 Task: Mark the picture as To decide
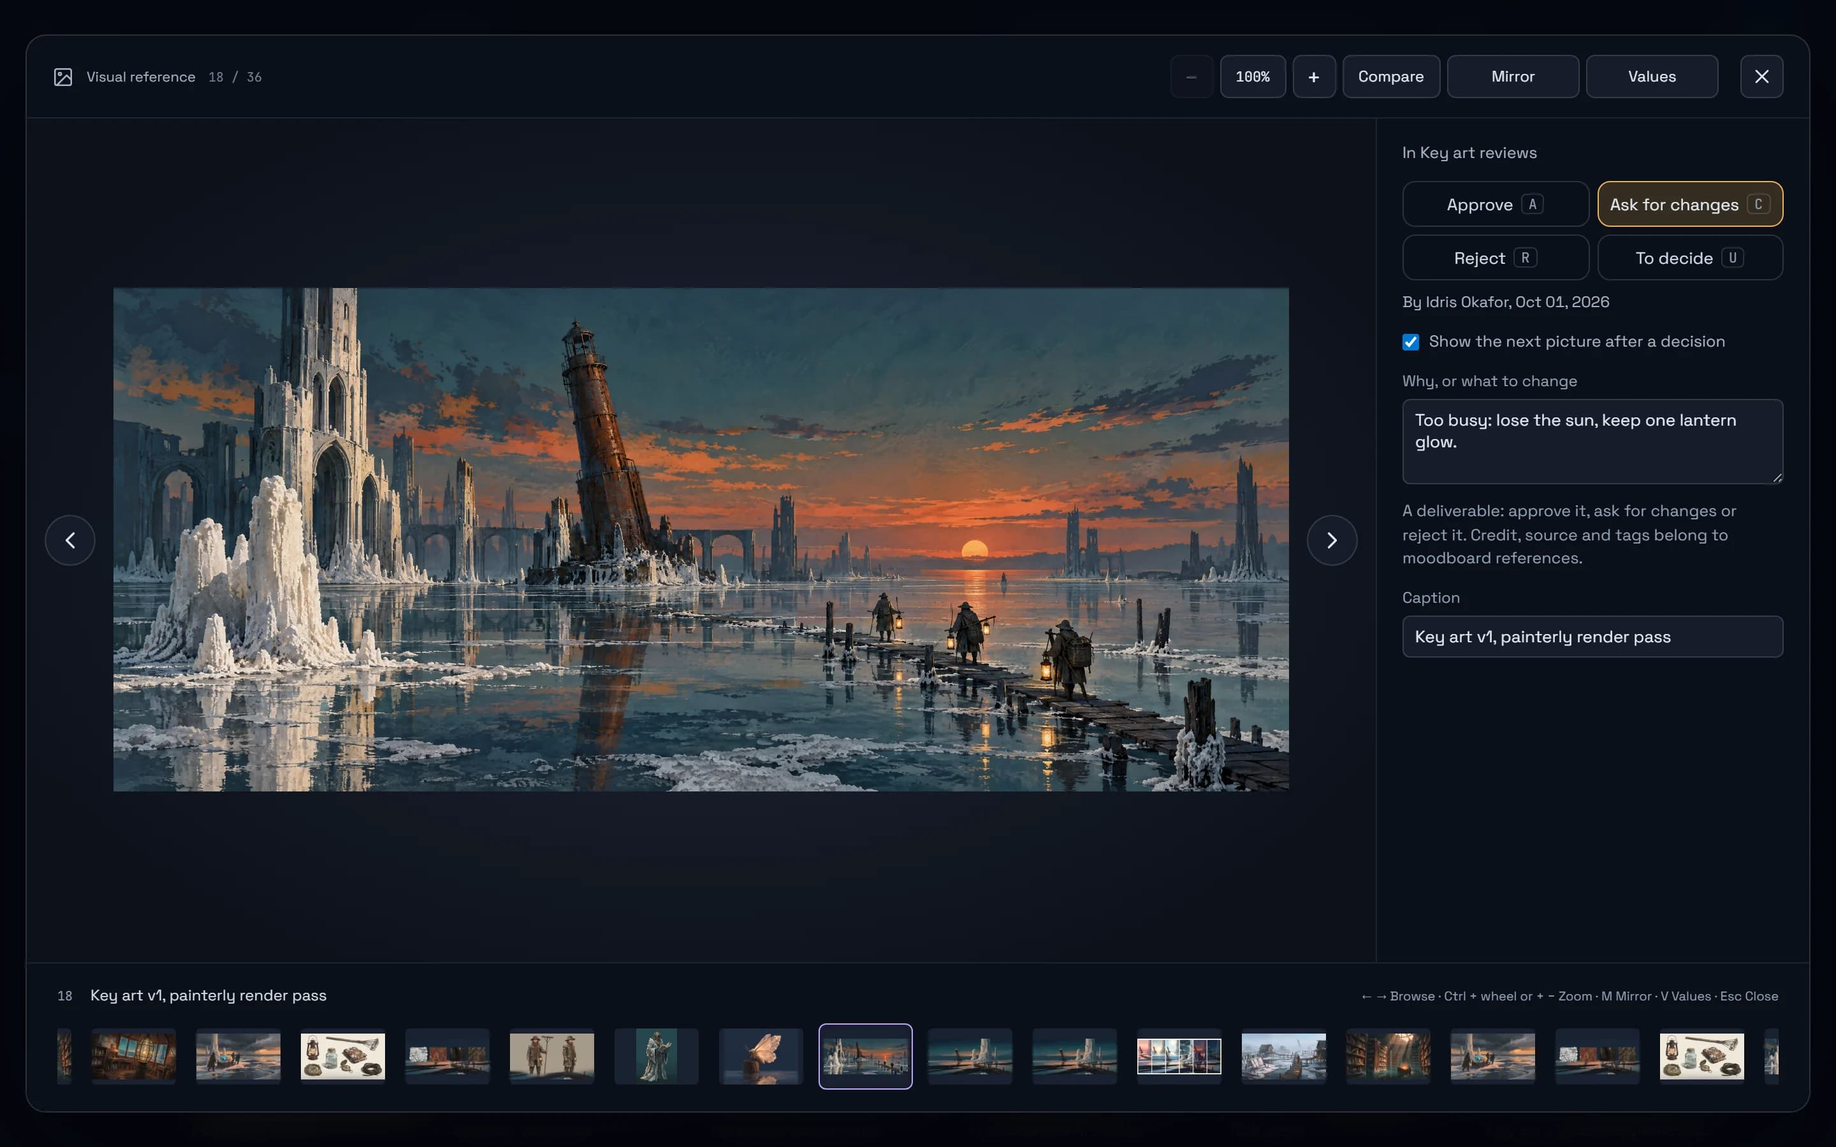click(1691, 258)
